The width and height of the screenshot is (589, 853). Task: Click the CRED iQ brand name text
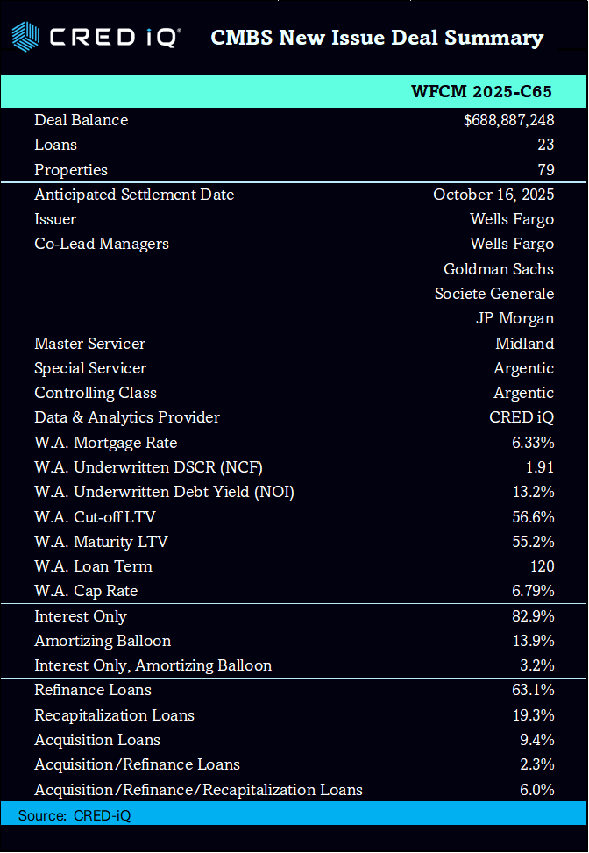pos(115,38)
